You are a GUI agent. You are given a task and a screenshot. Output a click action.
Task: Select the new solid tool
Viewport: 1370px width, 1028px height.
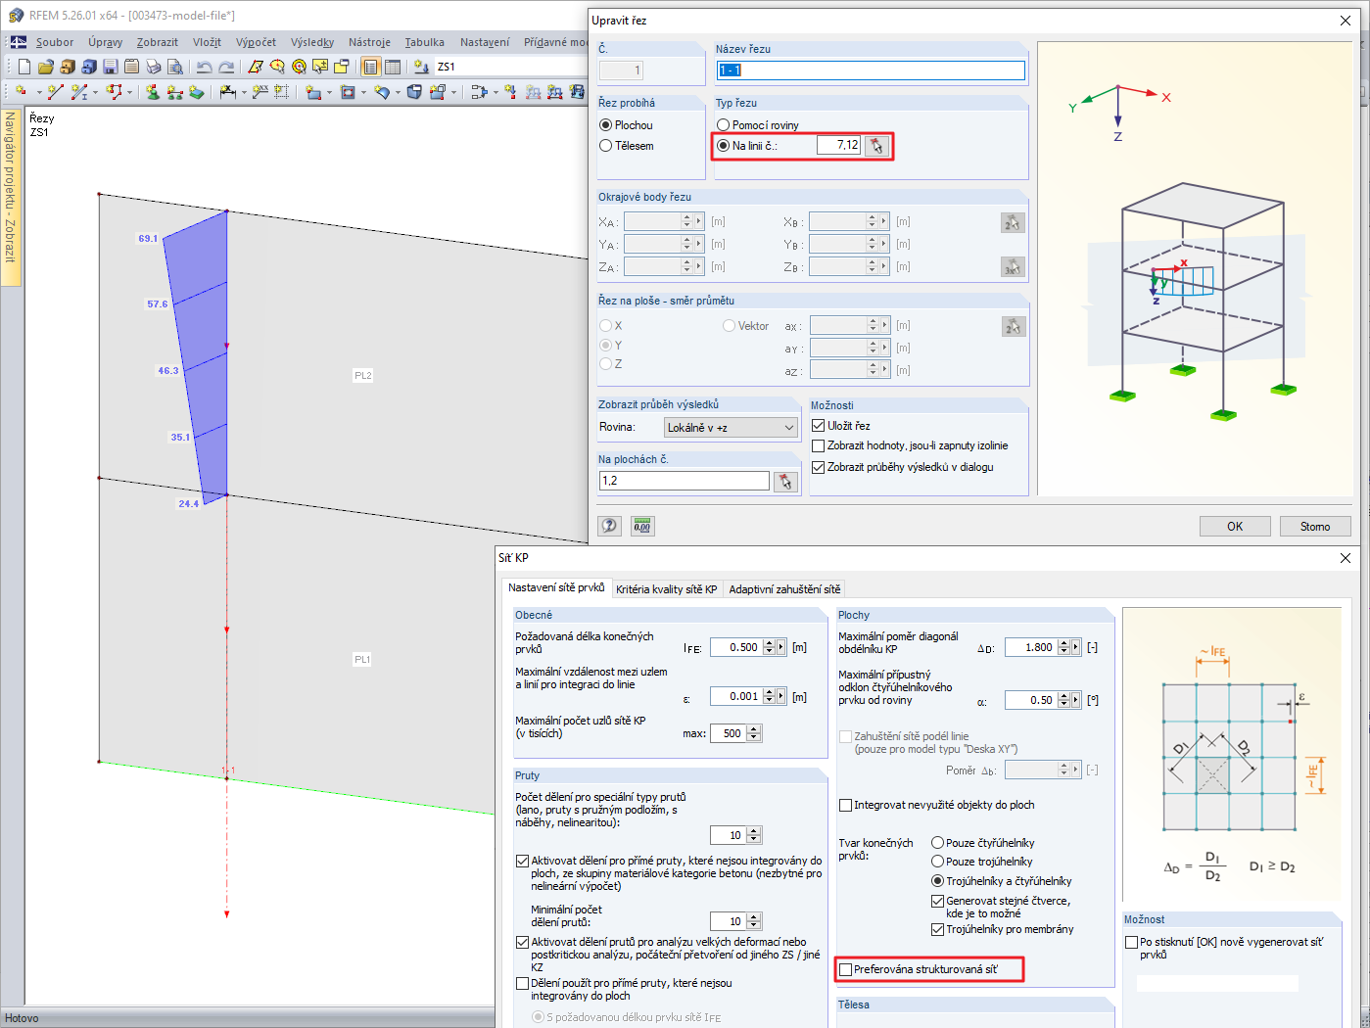pyautogui.click(x=414, y=92)
